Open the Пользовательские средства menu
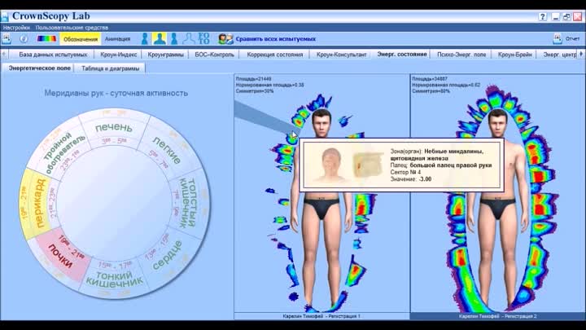The width and height of the screenshot is (586, 330). coord(72,28)
